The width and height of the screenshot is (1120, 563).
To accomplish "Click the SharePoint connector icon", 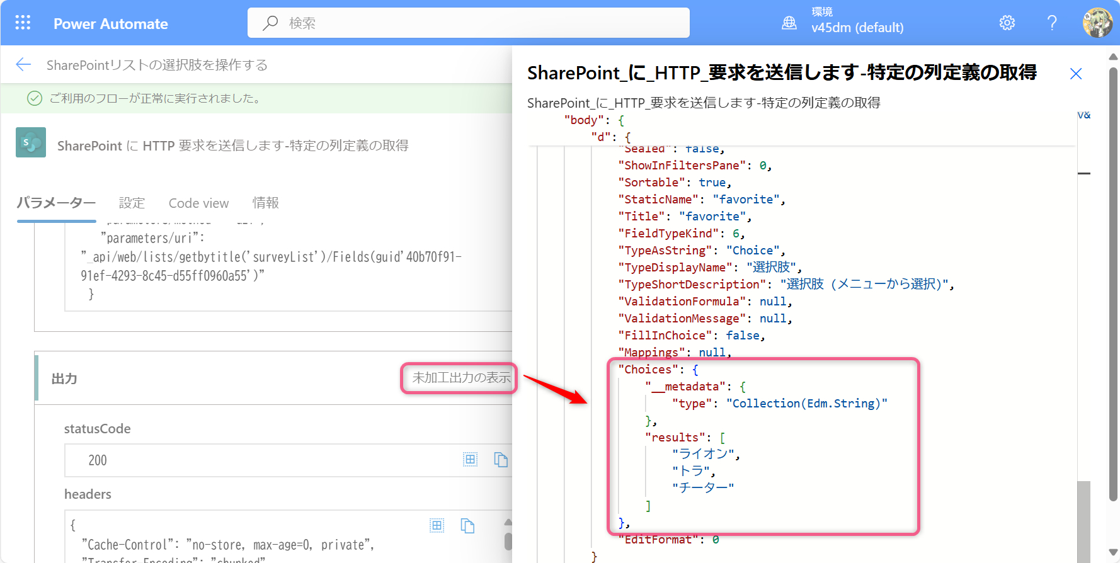I will click(x=31, y=142).
